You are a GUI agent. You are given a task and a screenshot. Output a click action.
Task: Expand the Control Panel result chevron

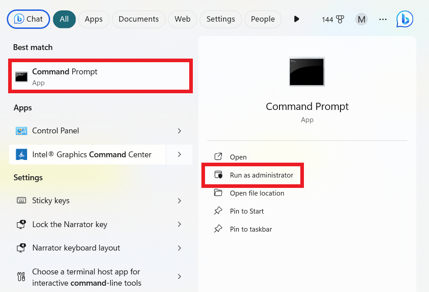coord(179,131)
